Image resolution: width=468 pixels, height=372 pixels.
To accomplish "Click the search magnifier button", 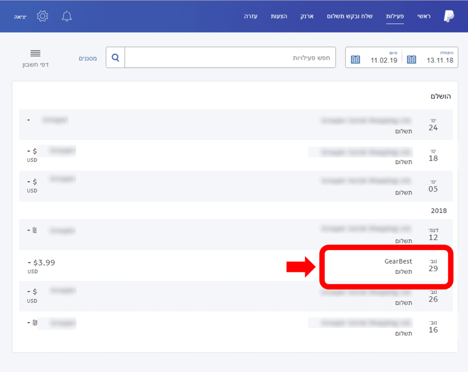I will [x=115, y=58].
